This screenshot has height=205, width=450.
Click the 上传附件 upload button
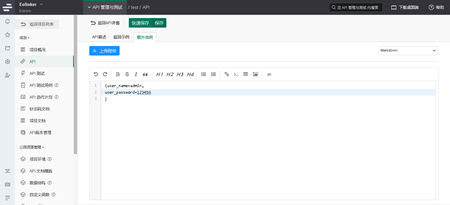point(104,51)
